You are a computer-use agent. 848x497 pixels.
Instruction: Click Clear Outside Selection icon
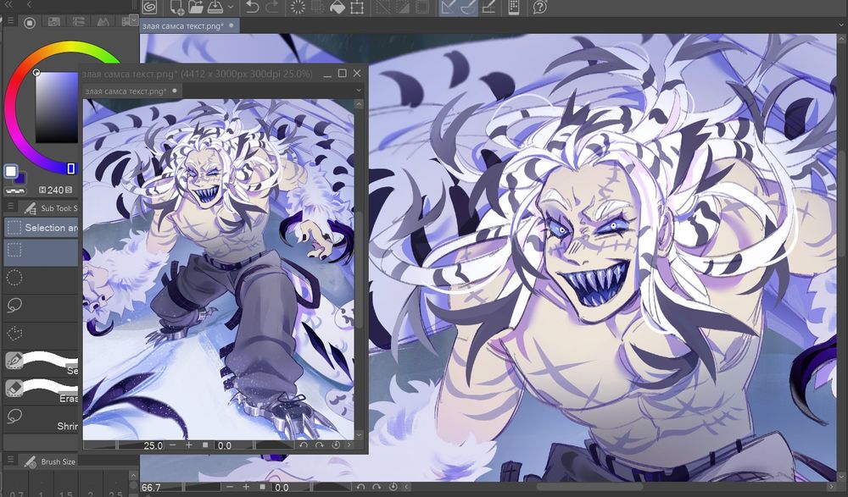[x=318, y=7]
